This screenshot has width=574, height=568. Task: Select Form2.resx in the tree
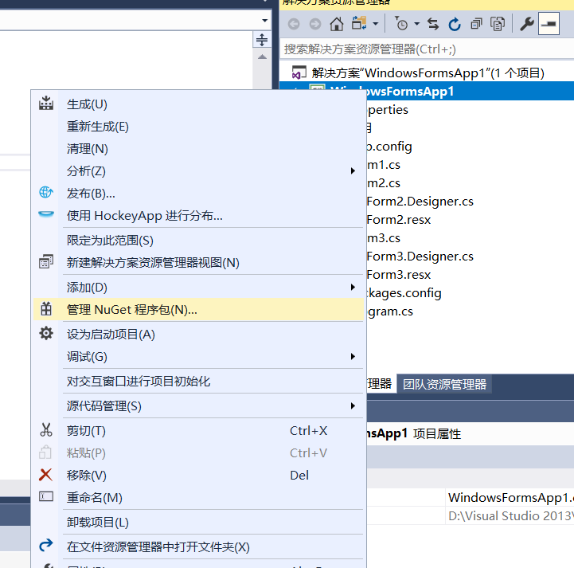coord(399,220)
